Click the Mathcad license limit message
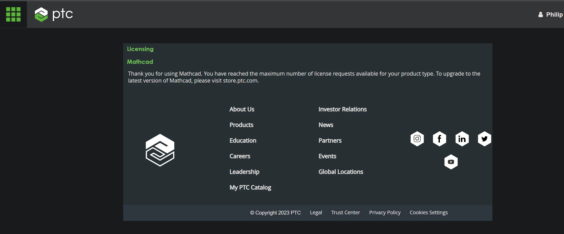The image size is (564, 234). click(x=304, y=77)
